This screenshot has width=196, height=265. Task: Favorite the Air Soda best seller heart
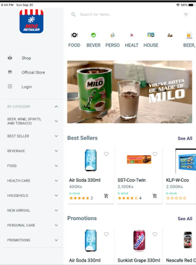point(106,154)
